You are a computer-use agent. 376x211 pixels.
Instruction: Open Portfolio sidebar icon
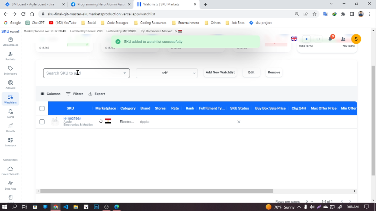(10, 56)
